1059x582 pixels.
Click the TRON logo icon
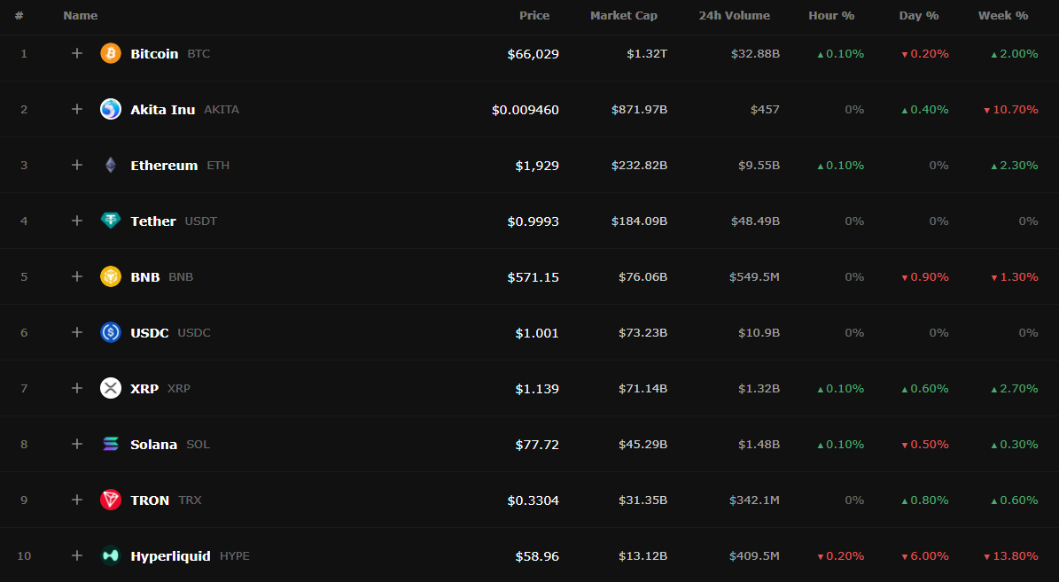(111, 500)
